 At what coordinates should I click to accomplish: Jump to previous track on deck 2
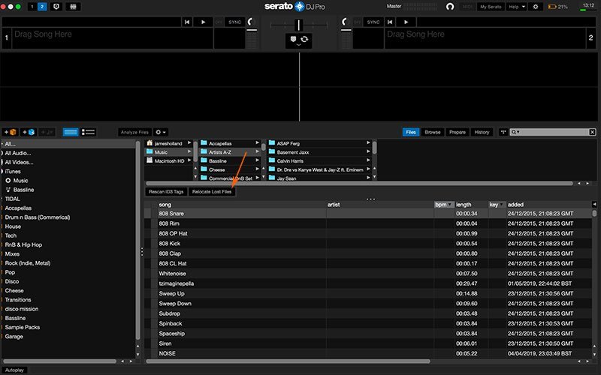[x=390, y=22]
